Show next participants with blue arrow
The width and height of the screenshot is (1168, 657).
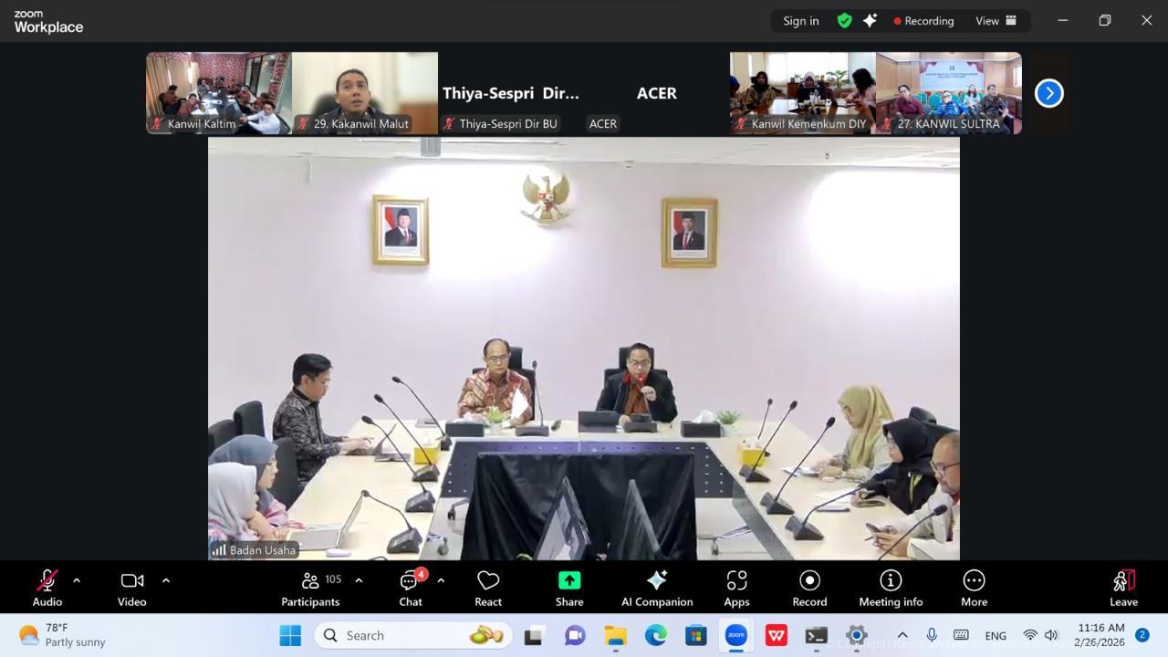(1048, 93)
